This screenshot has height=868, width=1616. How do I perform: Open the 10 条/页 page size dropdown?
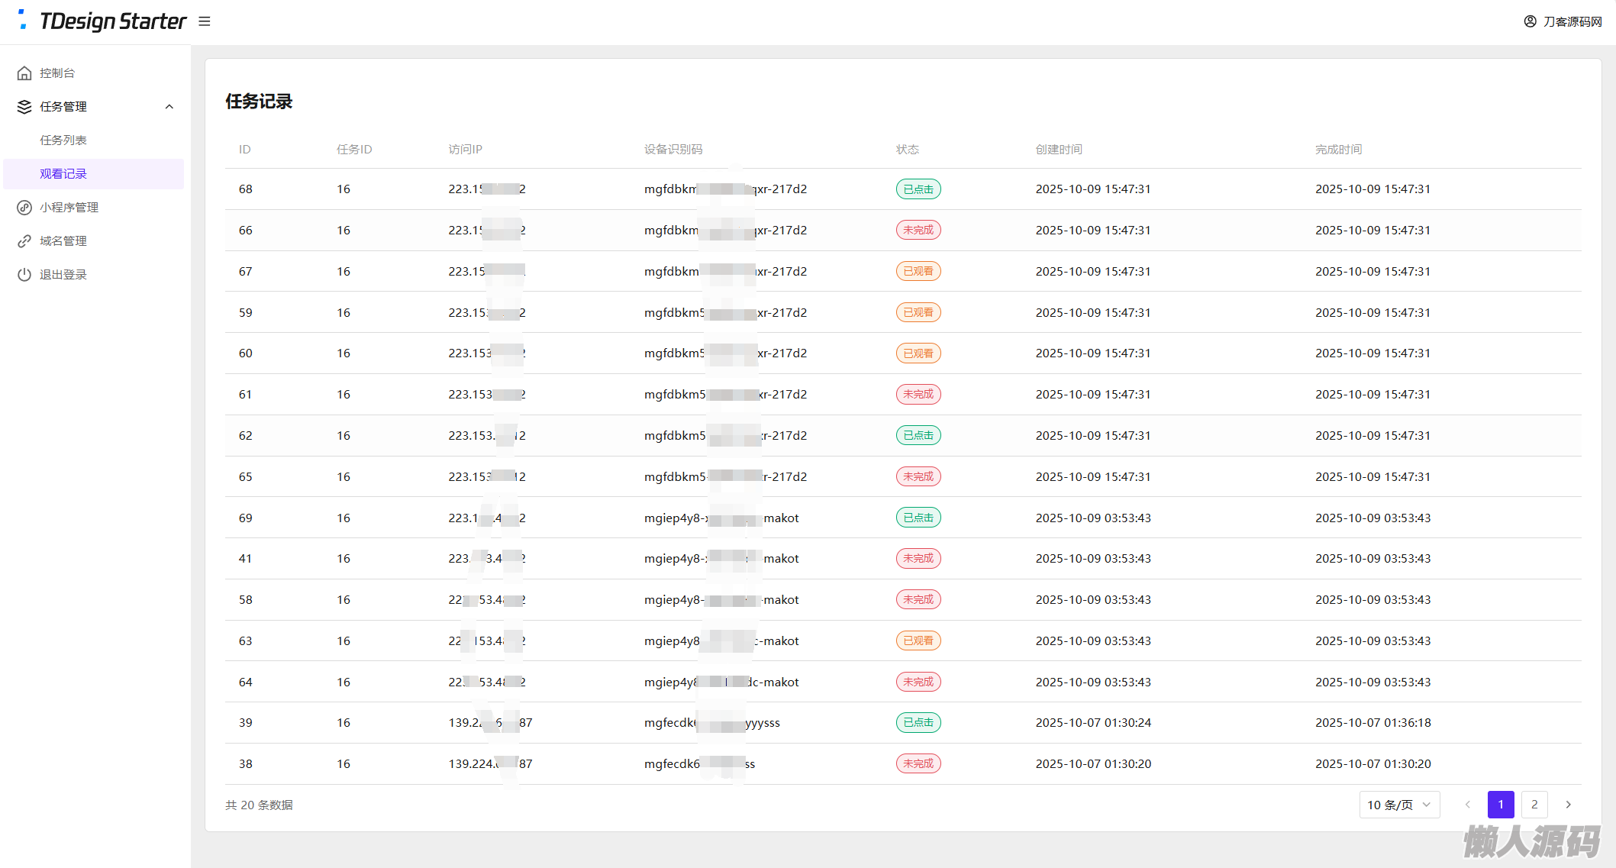pos(1398,805)
